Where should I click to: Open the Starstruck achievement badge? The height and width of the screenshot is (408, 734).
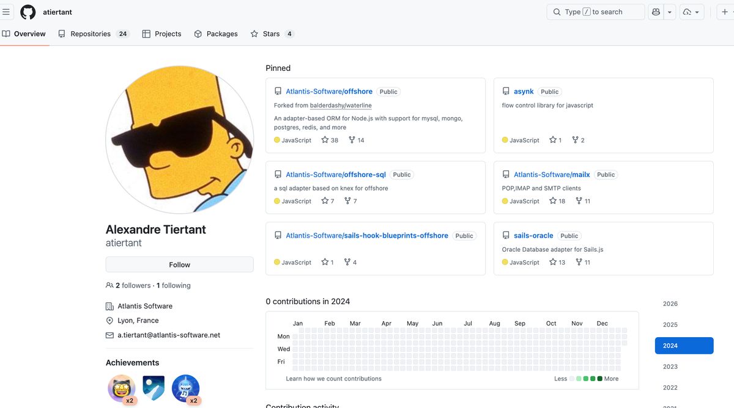point(122,388)
